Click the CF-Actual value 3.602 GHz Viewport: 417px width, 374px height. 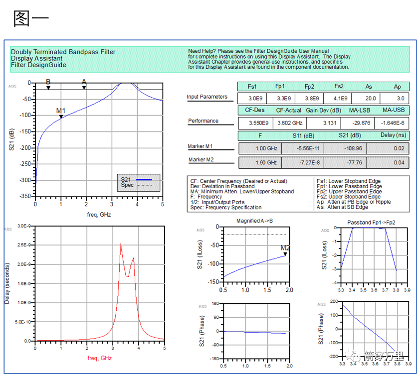click(290, 123)
